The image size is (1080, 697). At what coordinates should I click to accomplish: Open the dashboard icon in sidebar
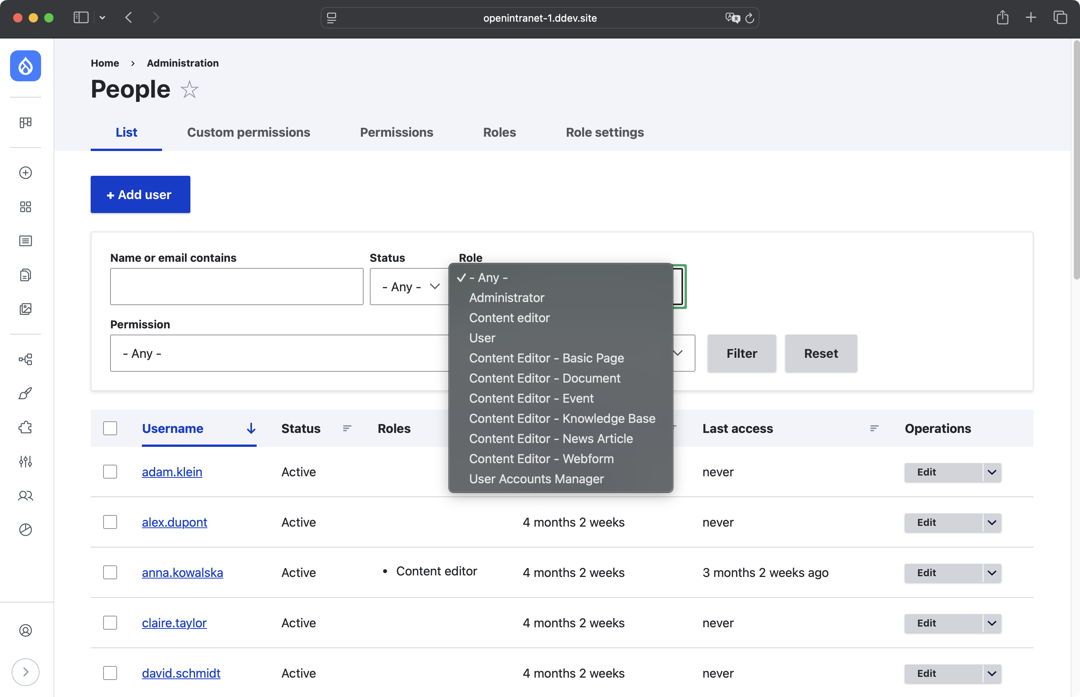coord(25,123)
